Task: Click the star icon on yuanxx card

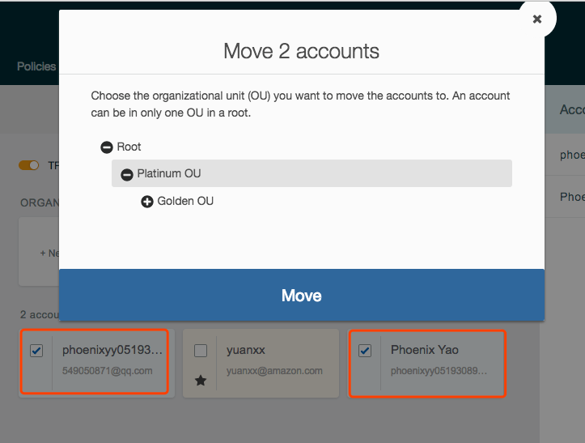Action: pos(201,380)
